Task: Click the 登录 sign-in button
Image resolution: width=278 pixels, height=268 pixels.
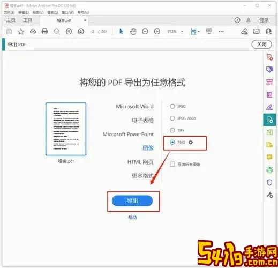Action: (x=264, y=20)
